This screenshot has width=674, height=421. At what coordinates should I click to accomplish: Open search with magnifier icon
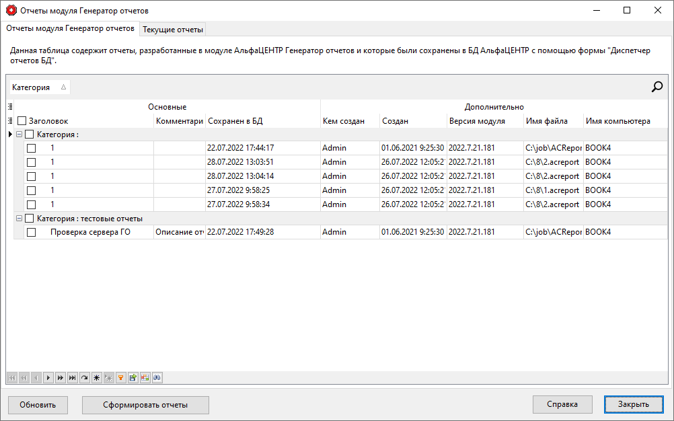click(x=657, y=87)
